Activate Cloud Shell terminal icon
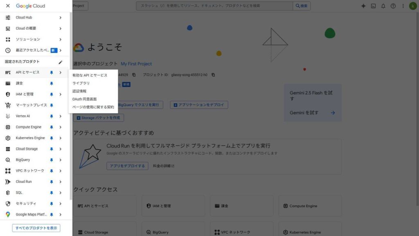Viewport: 419px width, 236px height. 373,6
